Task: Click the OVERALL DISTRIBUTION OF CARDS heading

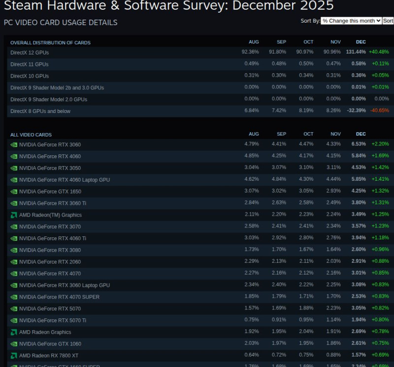Action: (50, 43)
